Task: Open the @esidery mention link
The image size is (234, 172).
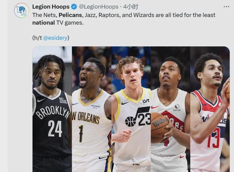Action: click(x=55, y=38)
